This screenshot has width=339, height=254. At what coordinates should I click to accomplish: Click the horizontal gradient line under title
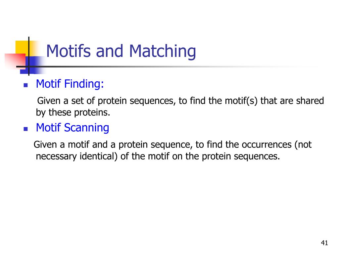pyautogui.click(x=169, y=66)
